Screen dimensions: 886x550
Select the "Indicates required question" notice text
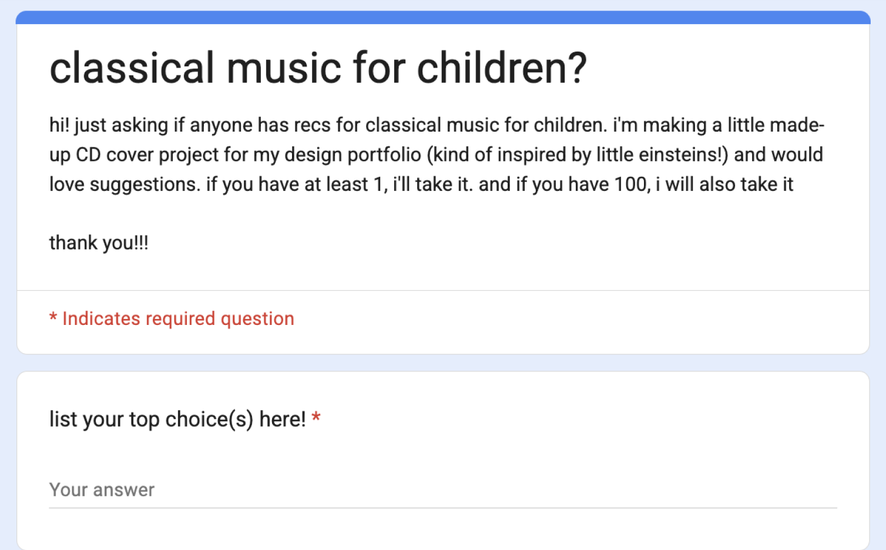[x=178, y=318]
